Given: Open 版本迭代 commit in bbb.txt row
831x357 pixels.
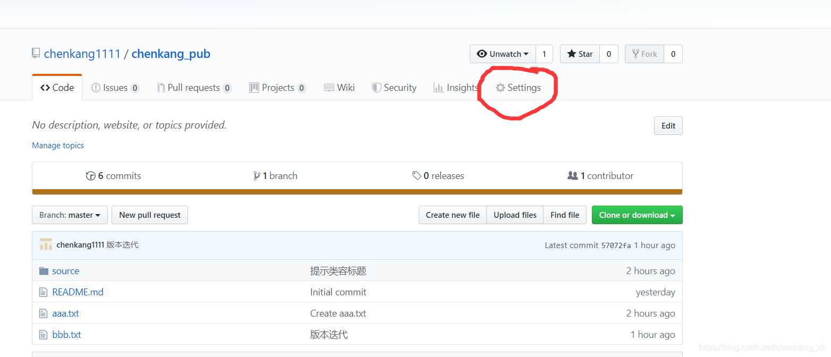Looking at the screenshot, I should (329, 335).
